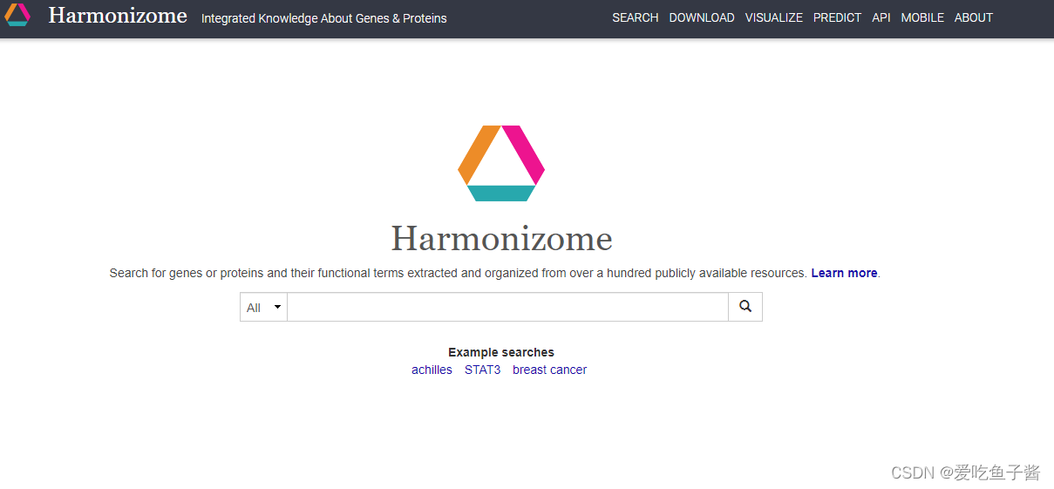Click the magnifying glass search button

click(745, 307)
